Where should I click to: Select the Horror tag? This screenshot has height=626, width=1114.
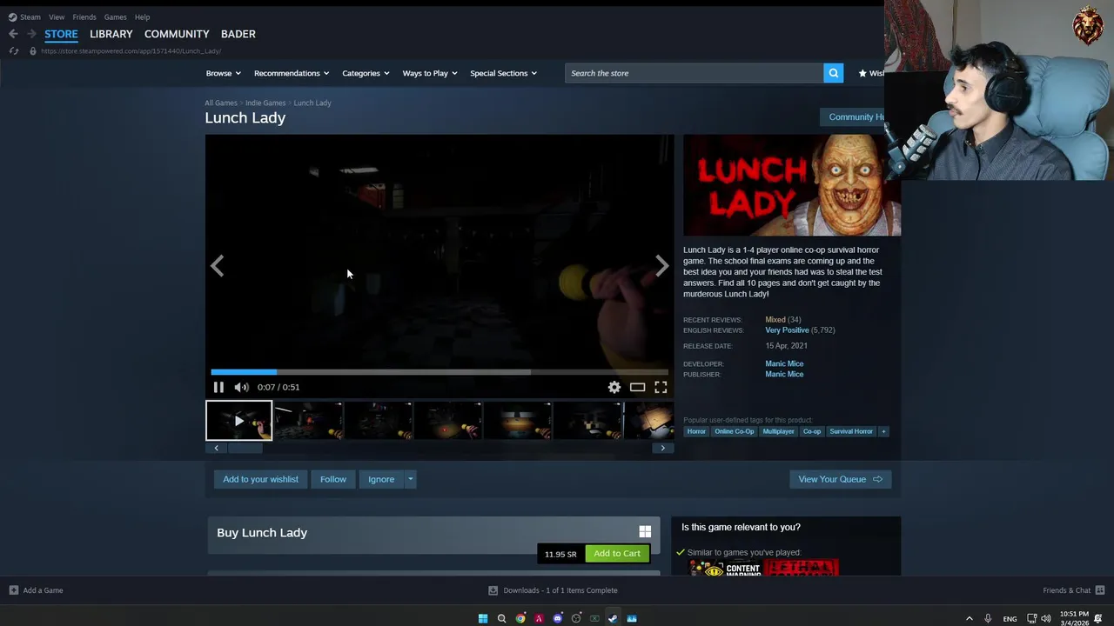coord(696,431)
